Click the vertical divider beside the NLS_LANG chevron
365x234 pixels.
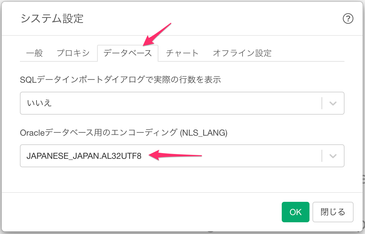[x=322, y=156]
